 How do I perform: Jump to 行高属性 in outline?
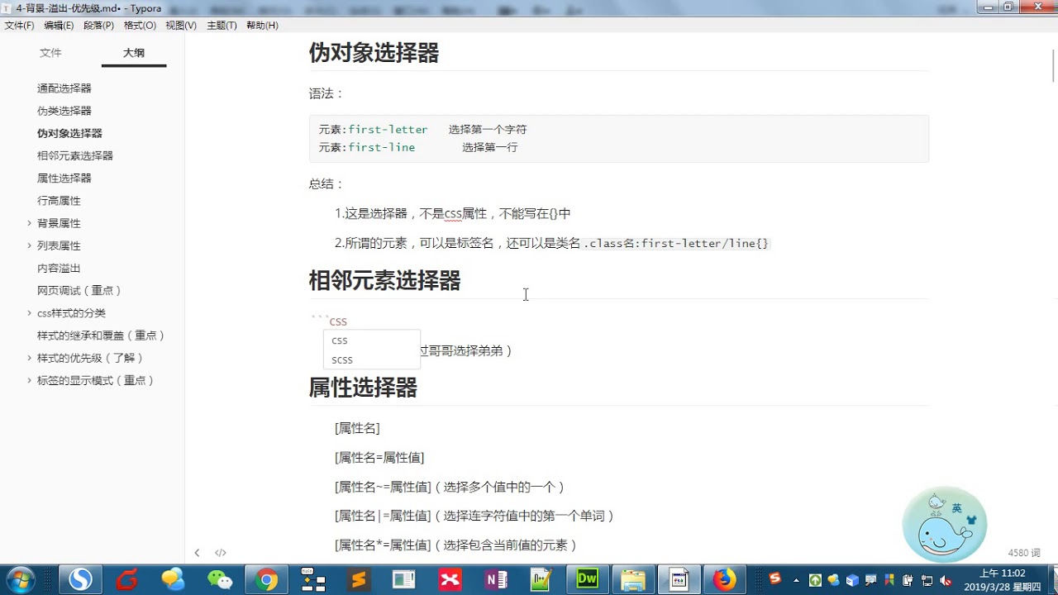59,201
